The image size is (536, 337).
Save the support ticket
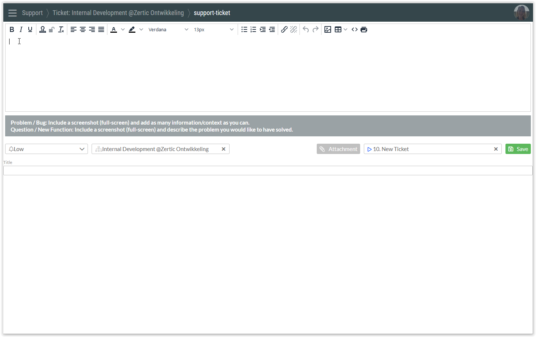(x=518, y=149)
